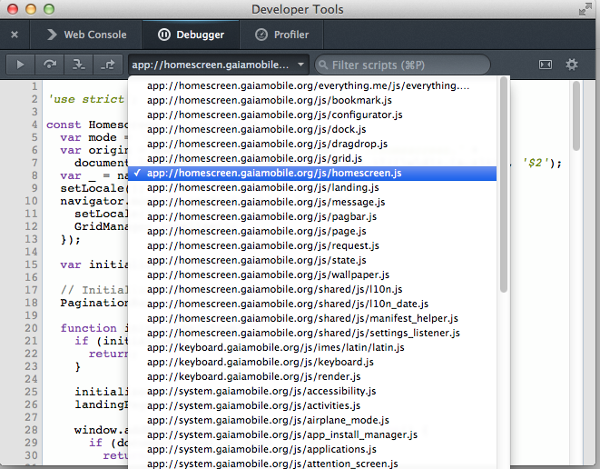Click line number 28 in gutter
The width and height of the screenshot is (600, 469).
32,430
